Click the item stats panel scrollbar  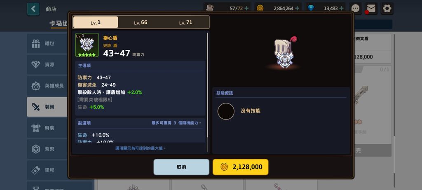click(x=208, y=86)
